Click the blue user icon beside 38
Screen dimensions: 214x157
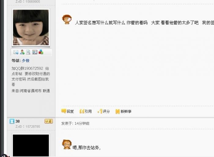(12, 121)
